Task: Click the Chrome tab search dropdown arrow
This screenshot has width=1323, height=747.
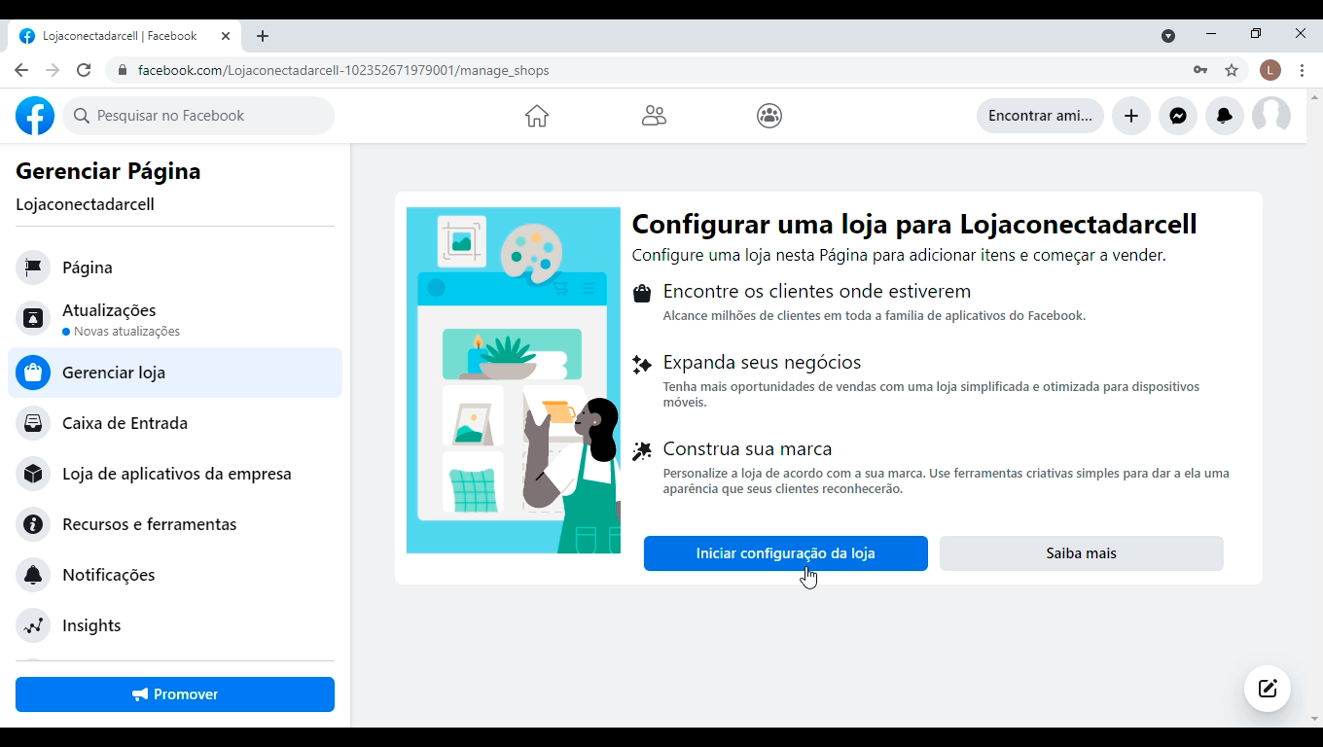Action: 1168,36
